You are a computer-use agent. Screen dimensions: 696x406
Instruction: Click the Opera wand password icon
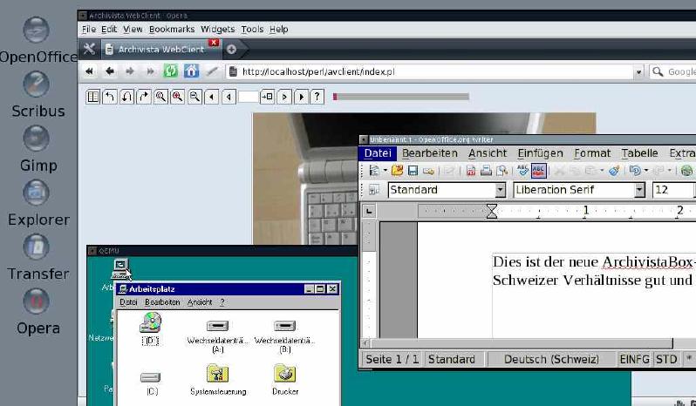[212, 71]
